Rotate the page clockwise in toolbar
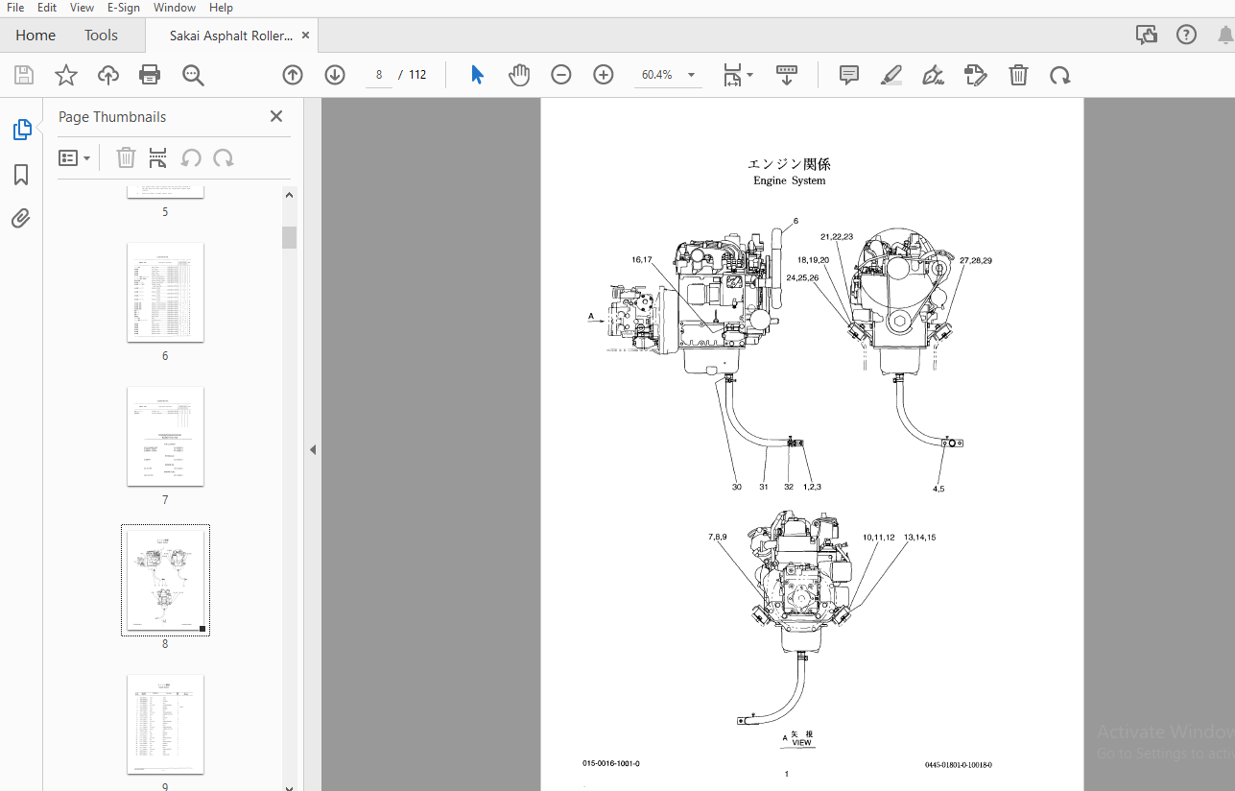Image resolution: width=1235 pixels, height=791 pixels. pyautogui.click(x=1060, y=75)
